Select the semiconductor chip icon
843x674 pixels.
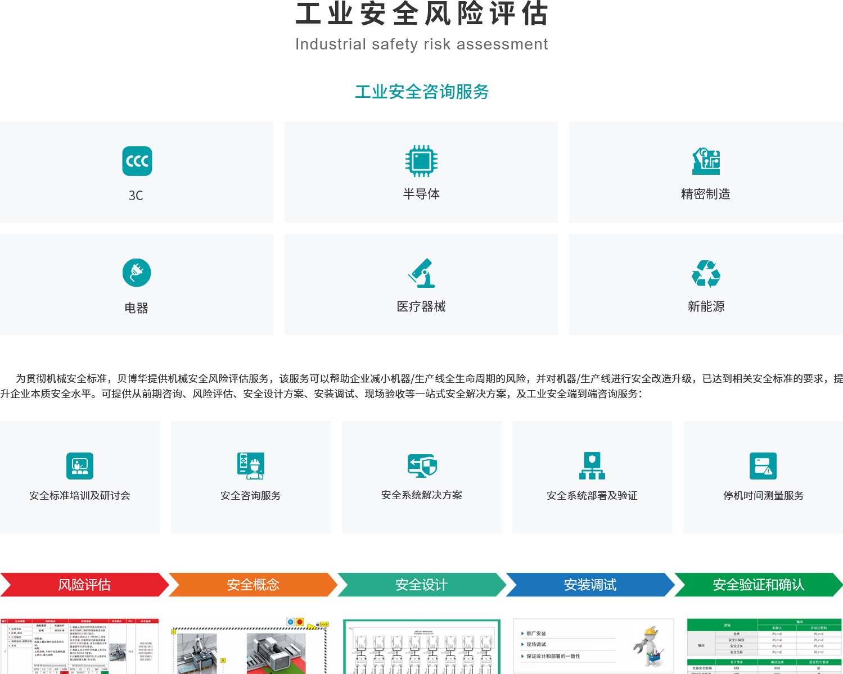click(x=421, y=161)
